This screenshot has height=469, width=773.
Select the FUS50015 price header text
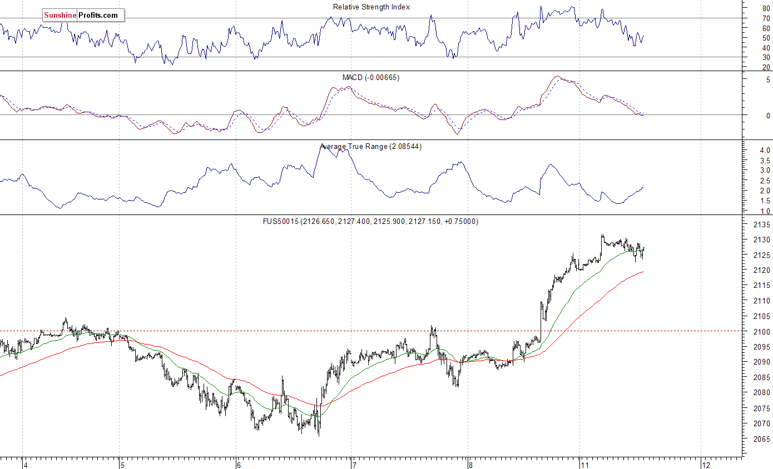(371, 221)
